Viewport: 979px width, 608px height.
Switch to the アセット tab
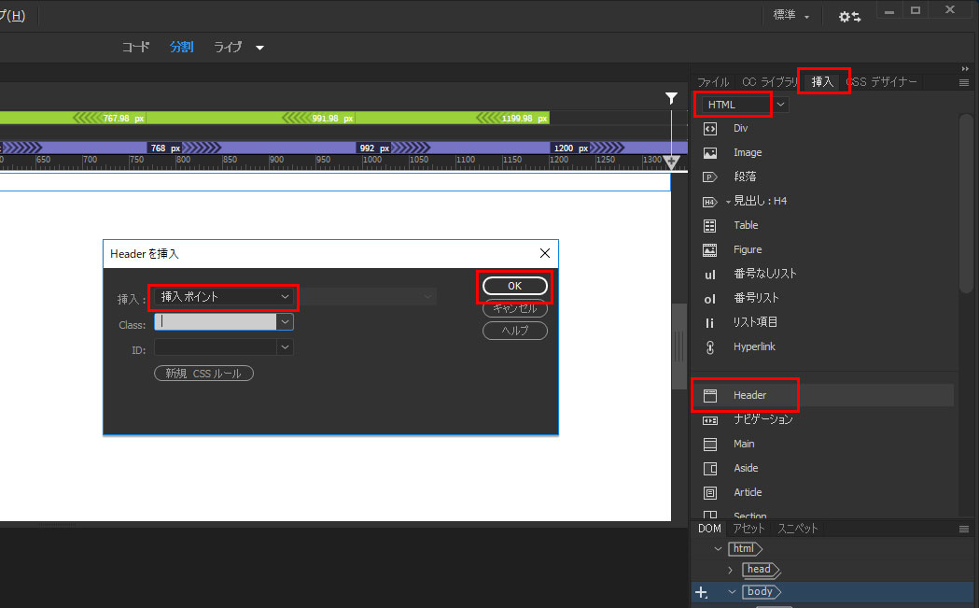pos(748,529)
